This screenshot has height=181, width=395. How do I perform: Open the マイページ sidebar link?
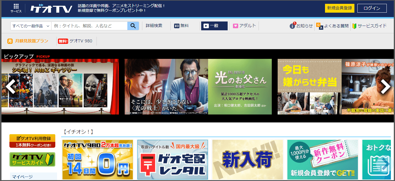(x=22, y=177)
